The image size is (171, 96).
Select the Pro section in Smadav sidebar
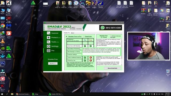click(53, 51)
